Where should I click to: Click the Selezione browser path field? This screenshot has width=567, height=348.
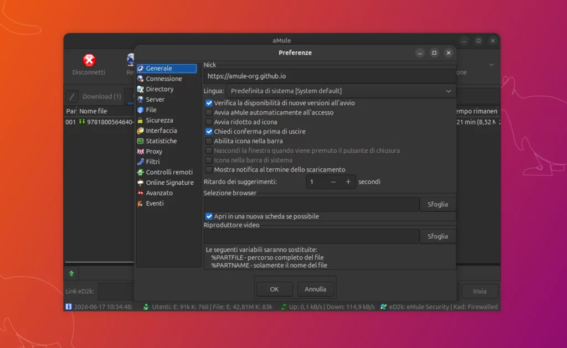[x=311, y=204]
